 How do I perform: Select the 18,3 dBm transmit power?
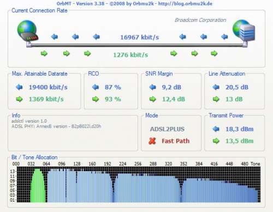(x=239, y=129)
